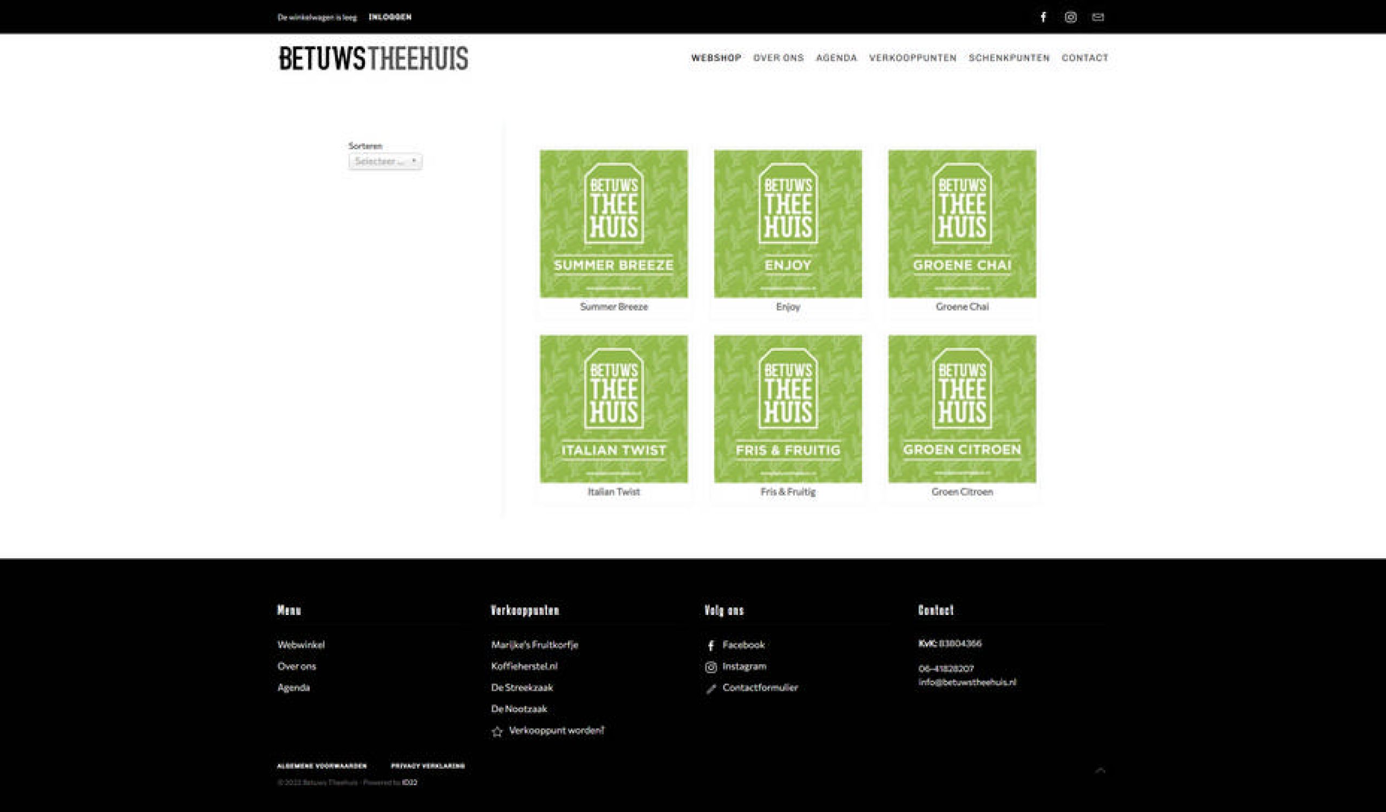Click the Groene Chai product title
1386x812 pixels.
962,307
